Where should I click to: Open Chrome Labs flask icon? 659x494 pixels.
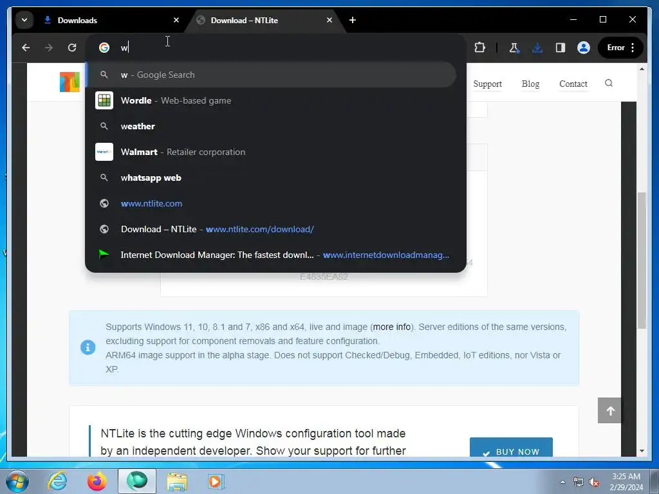click(x=514, y=48)
